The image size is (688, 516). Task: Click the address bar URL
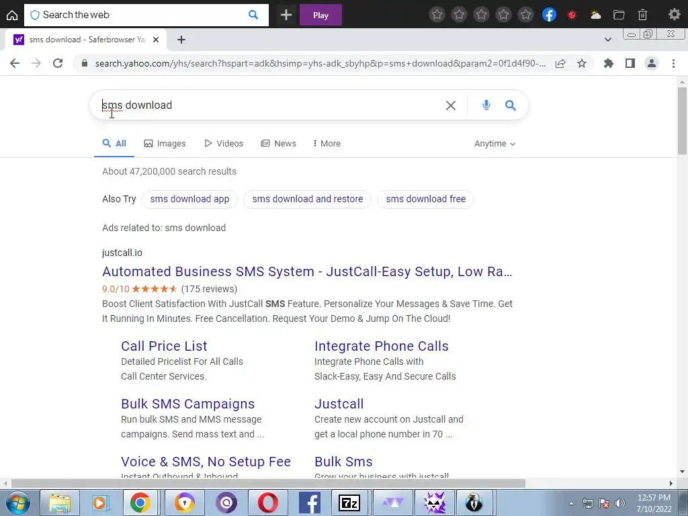[320, 63]
